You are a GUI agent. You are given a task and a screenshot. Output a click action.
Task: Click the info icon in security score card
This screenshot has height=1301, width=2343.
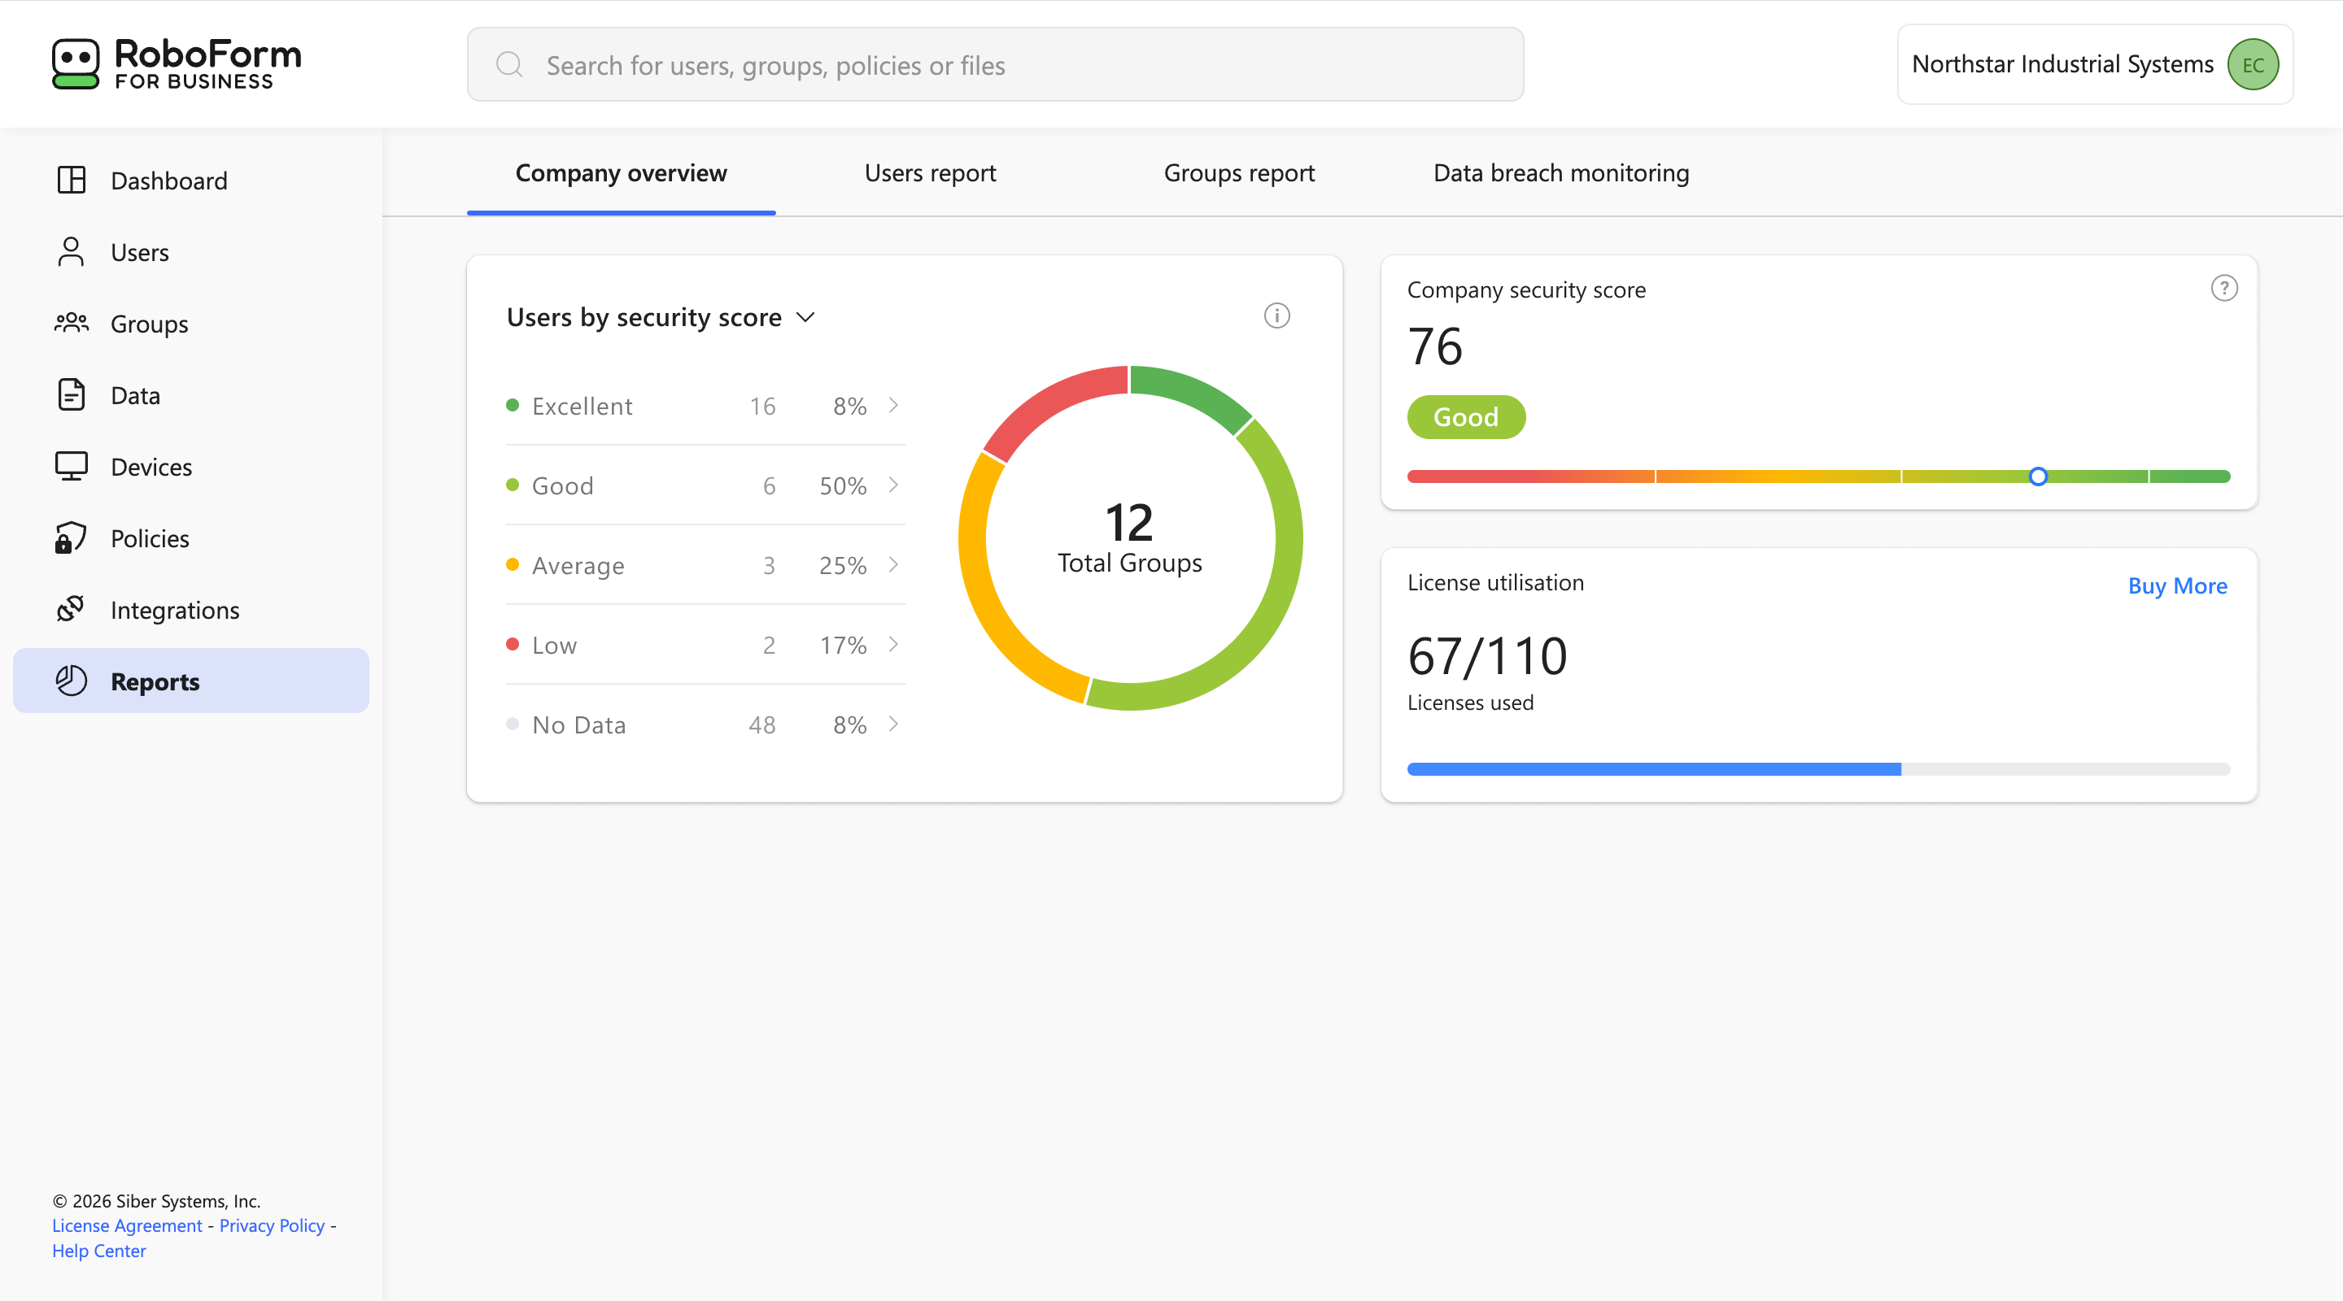click(x=1277, y=315)
